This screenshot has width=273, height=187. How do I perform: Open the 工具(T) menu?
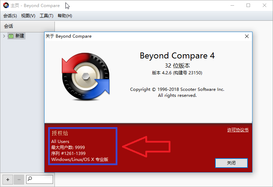(46, 16)
